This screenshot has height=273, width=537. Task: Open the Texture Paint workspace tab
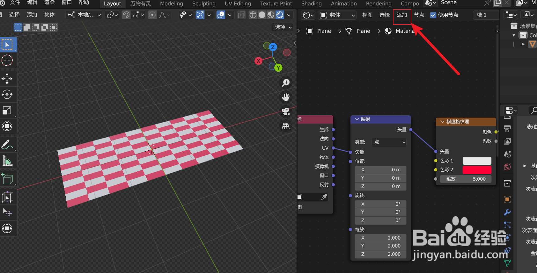pos(276,4)
